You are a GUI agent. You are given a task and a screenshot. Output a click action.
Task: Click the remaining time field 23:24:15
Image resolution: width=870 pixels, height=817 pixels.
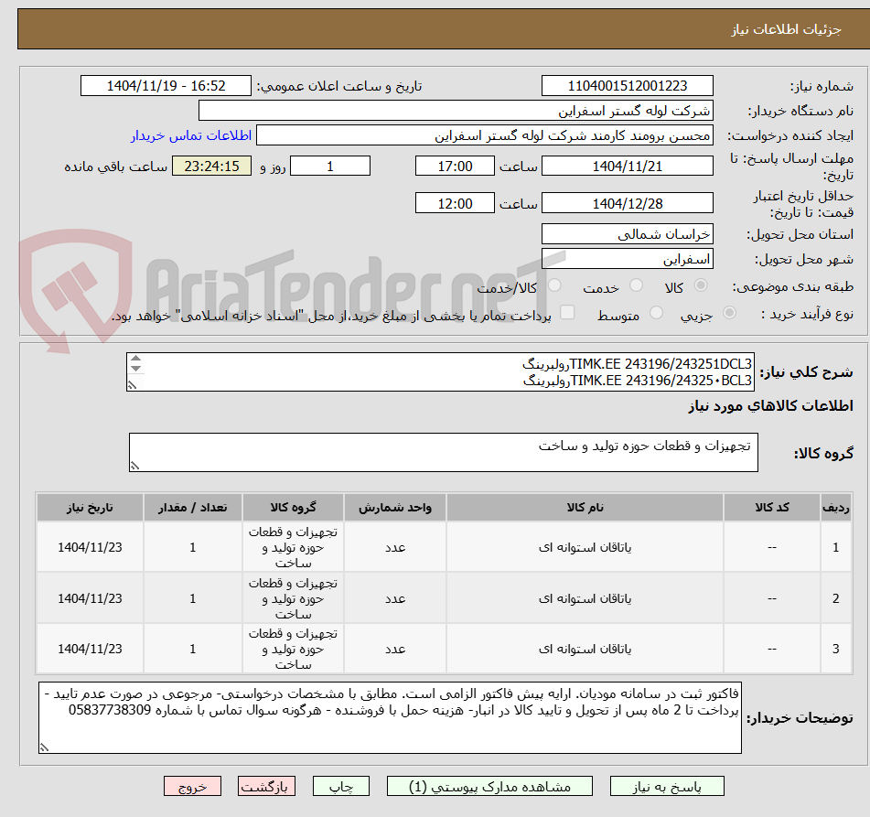tap(211, 166)
